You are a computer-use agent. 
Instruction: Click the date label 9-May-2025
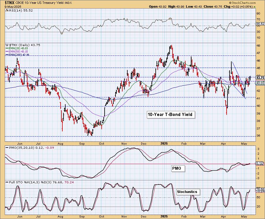(13, 6)
